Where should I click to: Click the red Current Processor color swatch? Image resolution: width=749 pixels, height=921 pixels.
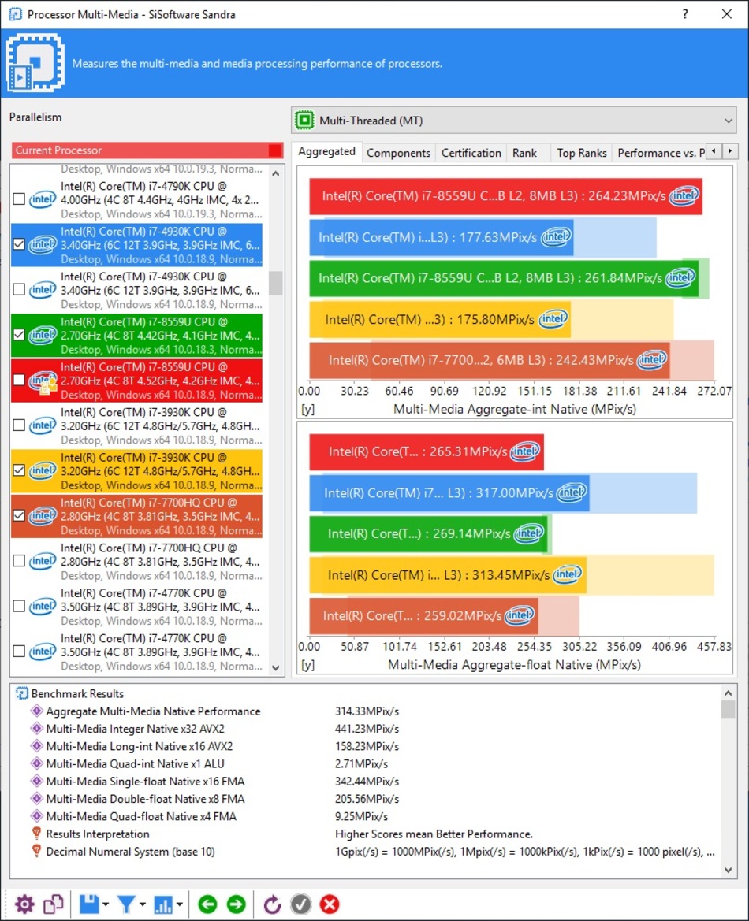[x=274, y=150]
